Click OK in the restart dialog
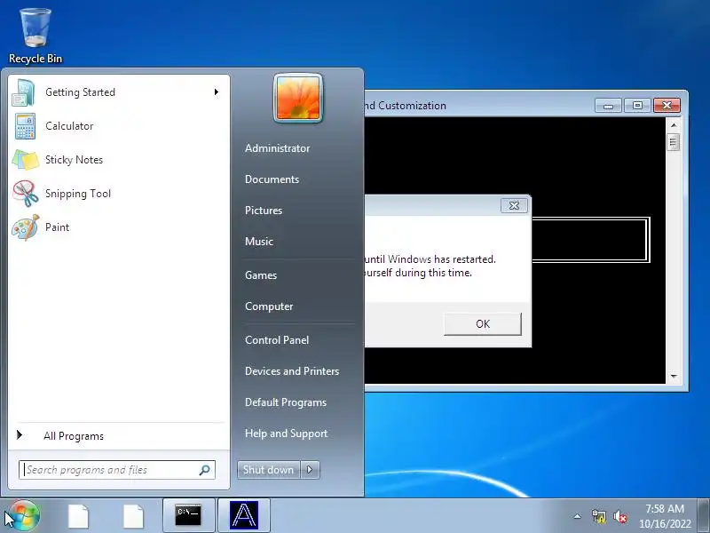The image size is (710, 533). 482,324
